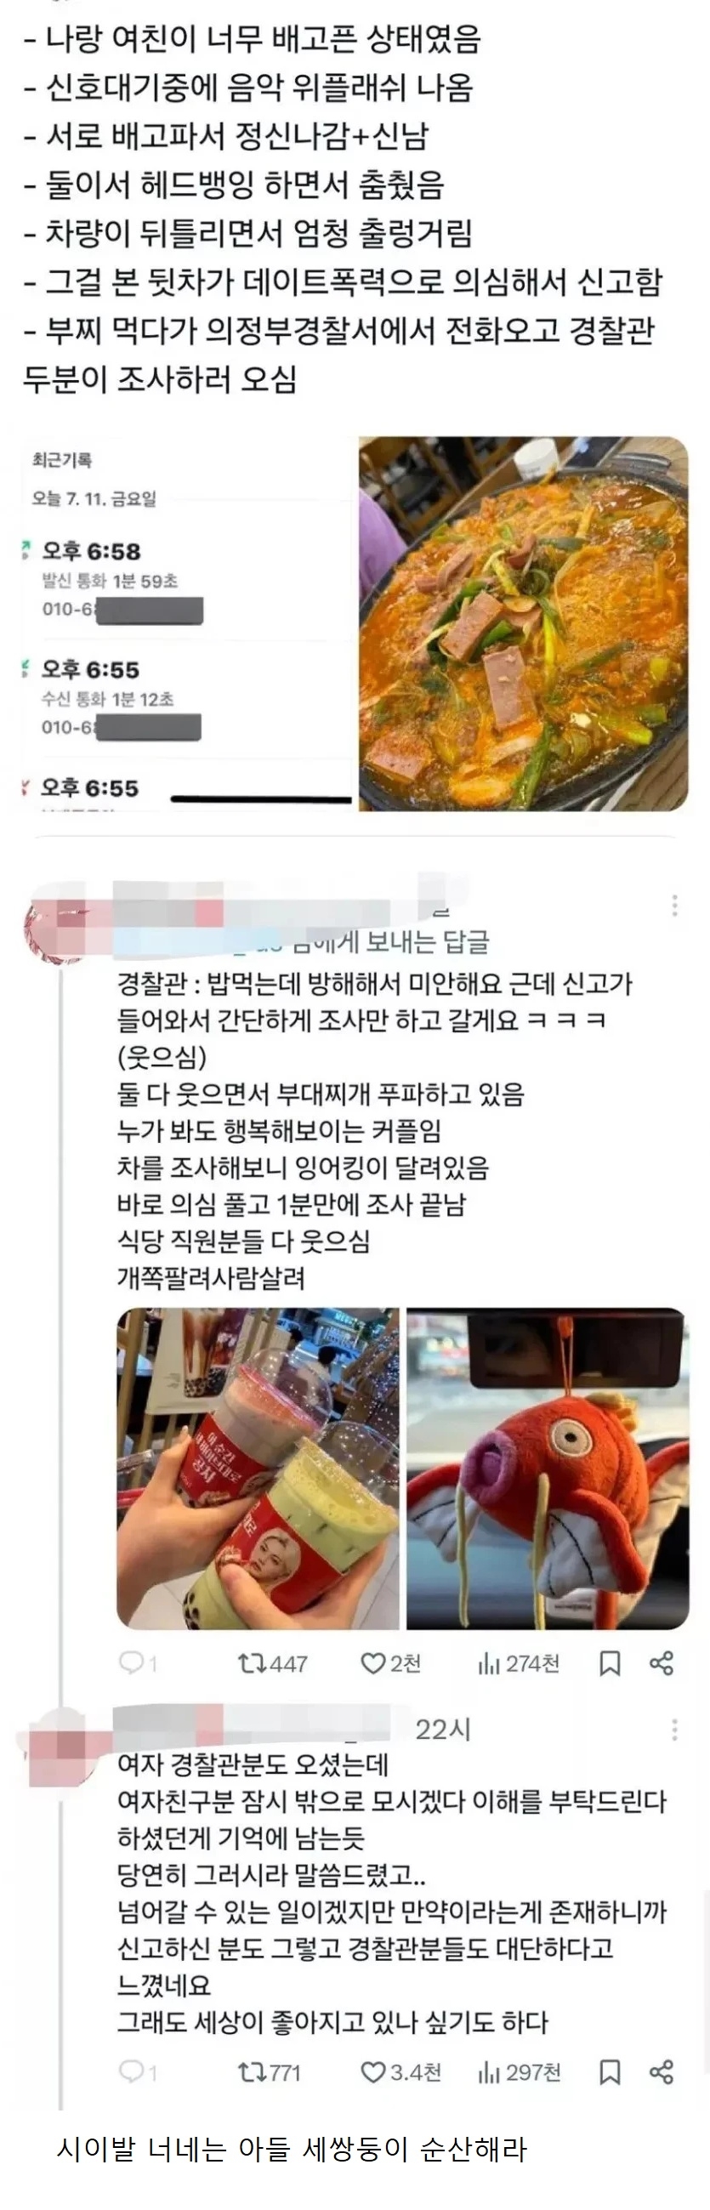Like the first reply with 2천 likes
This screenshot has width=710, height=2210.
point(373,1664)
